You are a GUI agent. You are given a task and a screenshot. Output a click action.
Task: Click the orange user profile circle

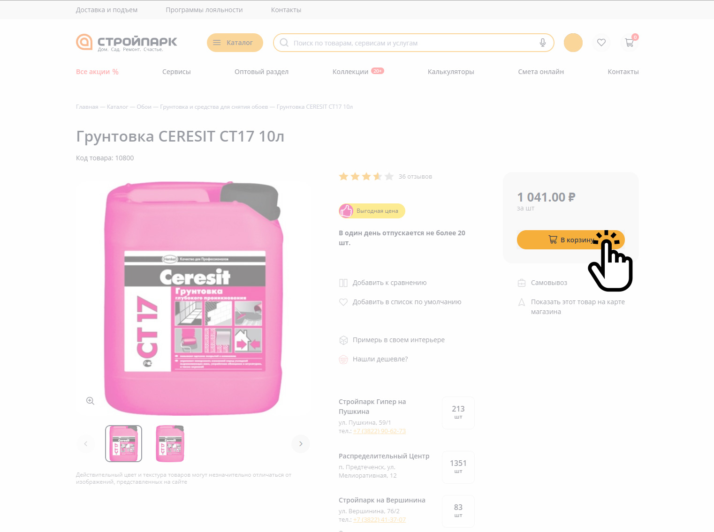[573, 43]
